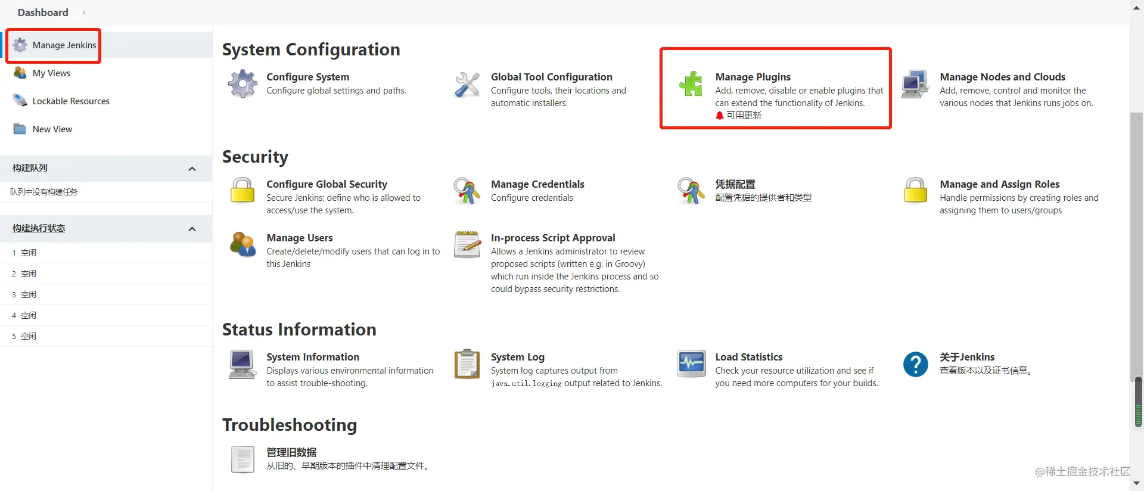
Task: Click the Global Tool Configuration wrench icon
Action: pos(467,84)
